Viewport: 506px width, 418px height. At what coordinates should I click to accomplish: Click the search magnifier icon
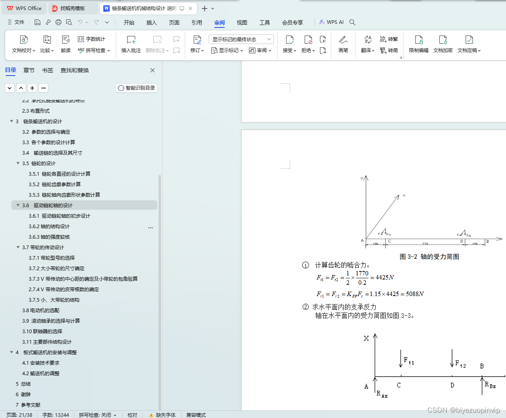pyautogui.click(x=352, y=22)
